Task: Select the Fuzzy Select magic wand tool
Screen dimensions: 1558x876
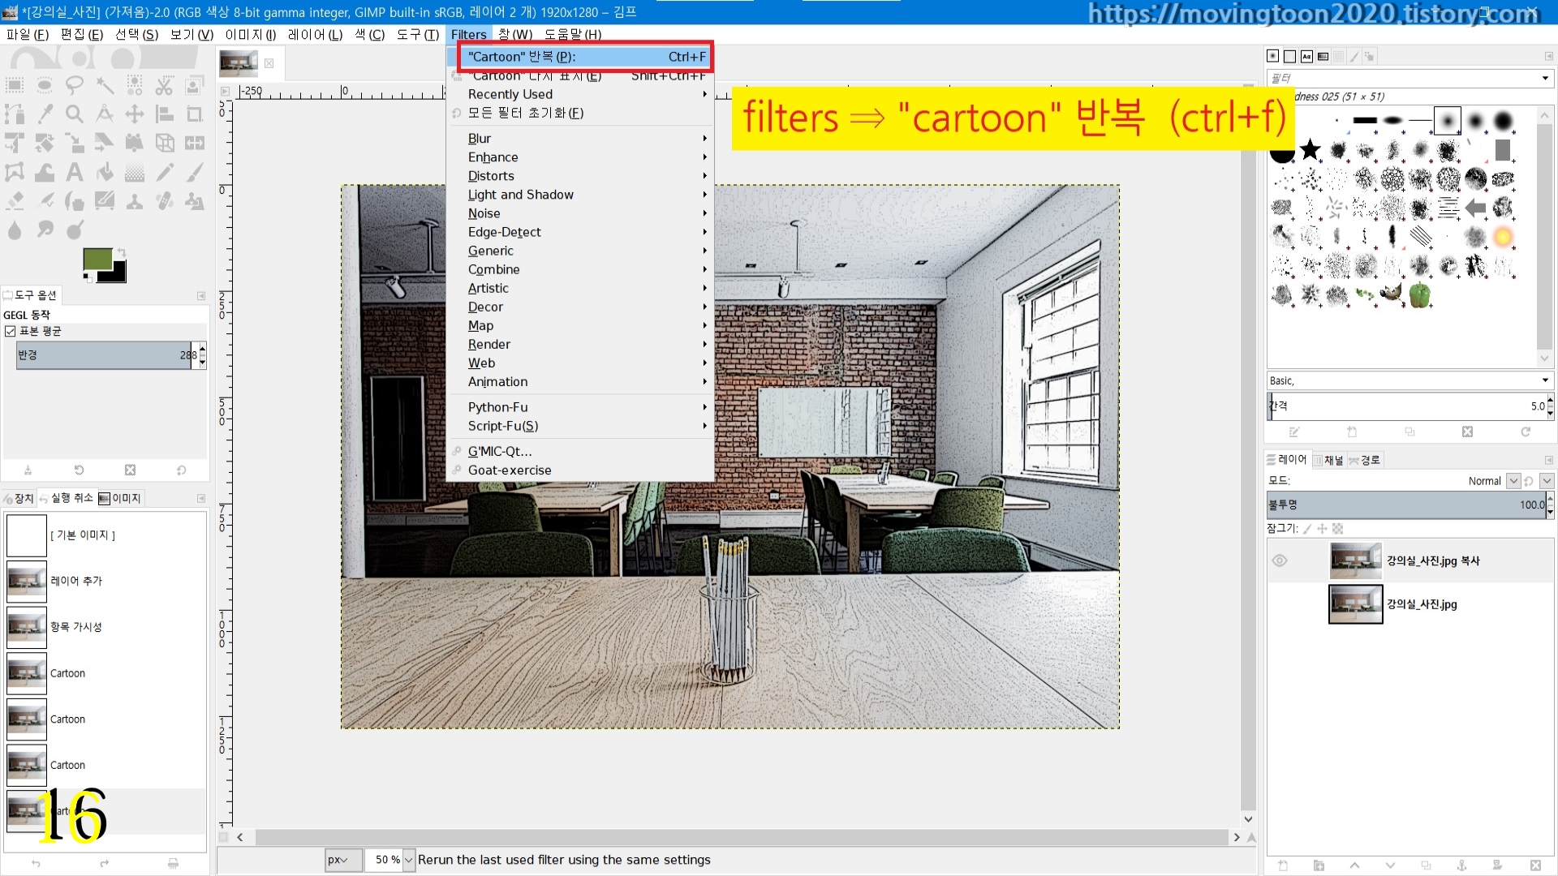Action: point(105,85)
